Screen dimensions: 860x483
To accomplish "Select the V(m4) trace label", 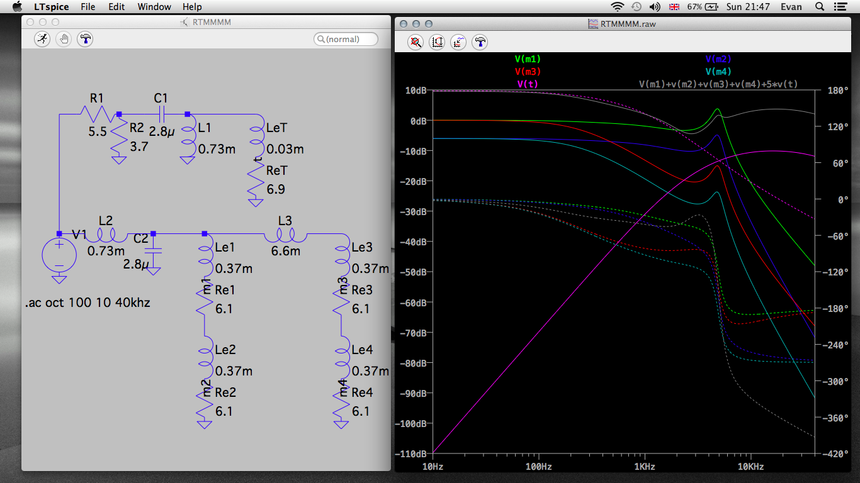I will [x=718, y=72].
